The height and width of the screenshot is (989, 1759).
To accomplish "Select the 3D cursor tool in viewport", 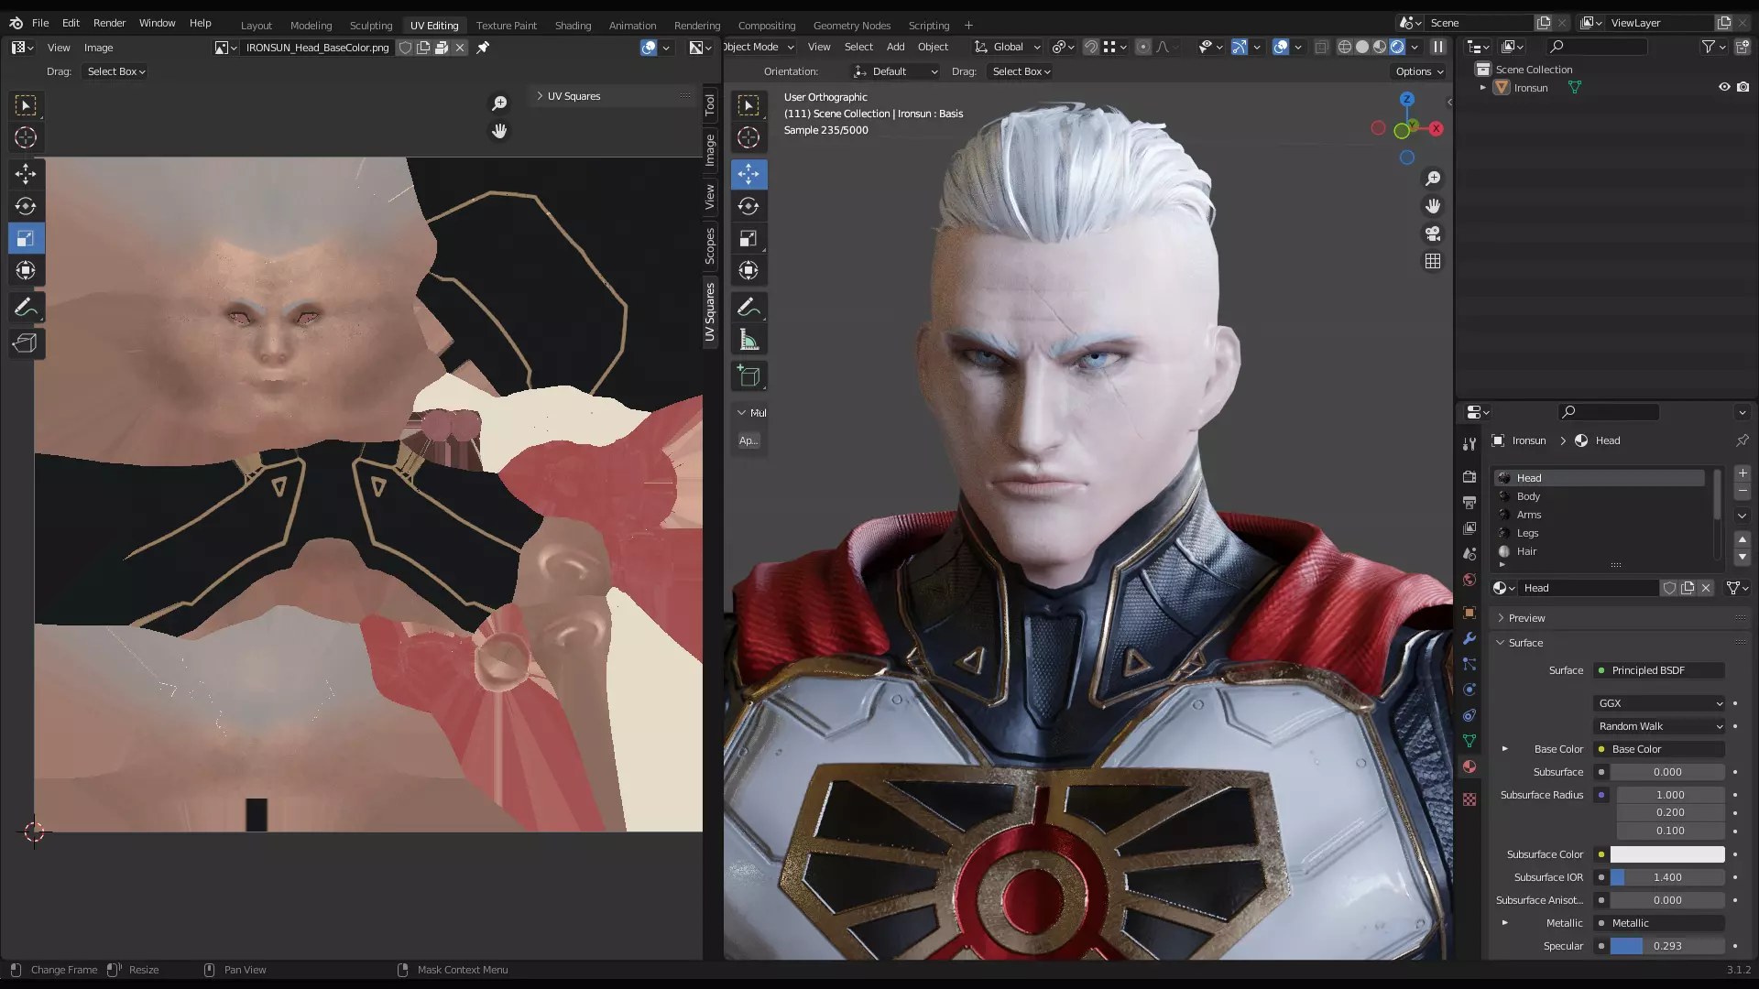I will pyautogui.click(x=748, y=137).
